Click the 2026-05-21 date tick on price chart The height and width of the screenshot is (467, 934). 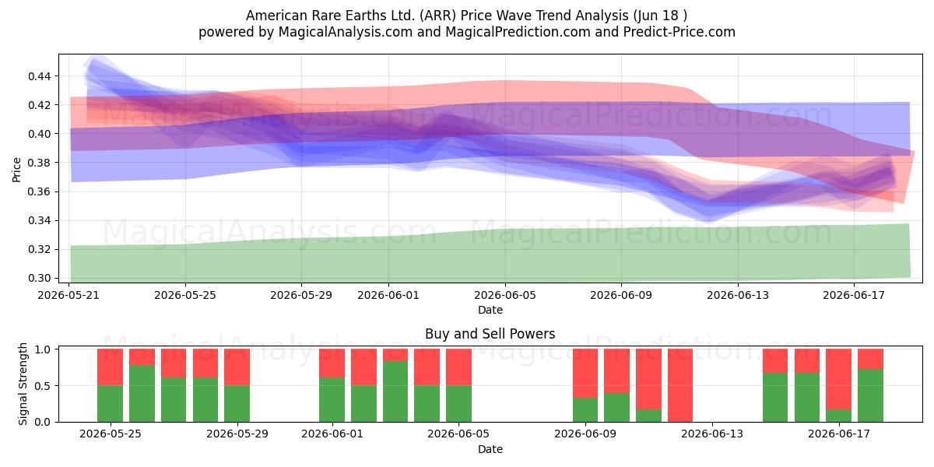70,295
